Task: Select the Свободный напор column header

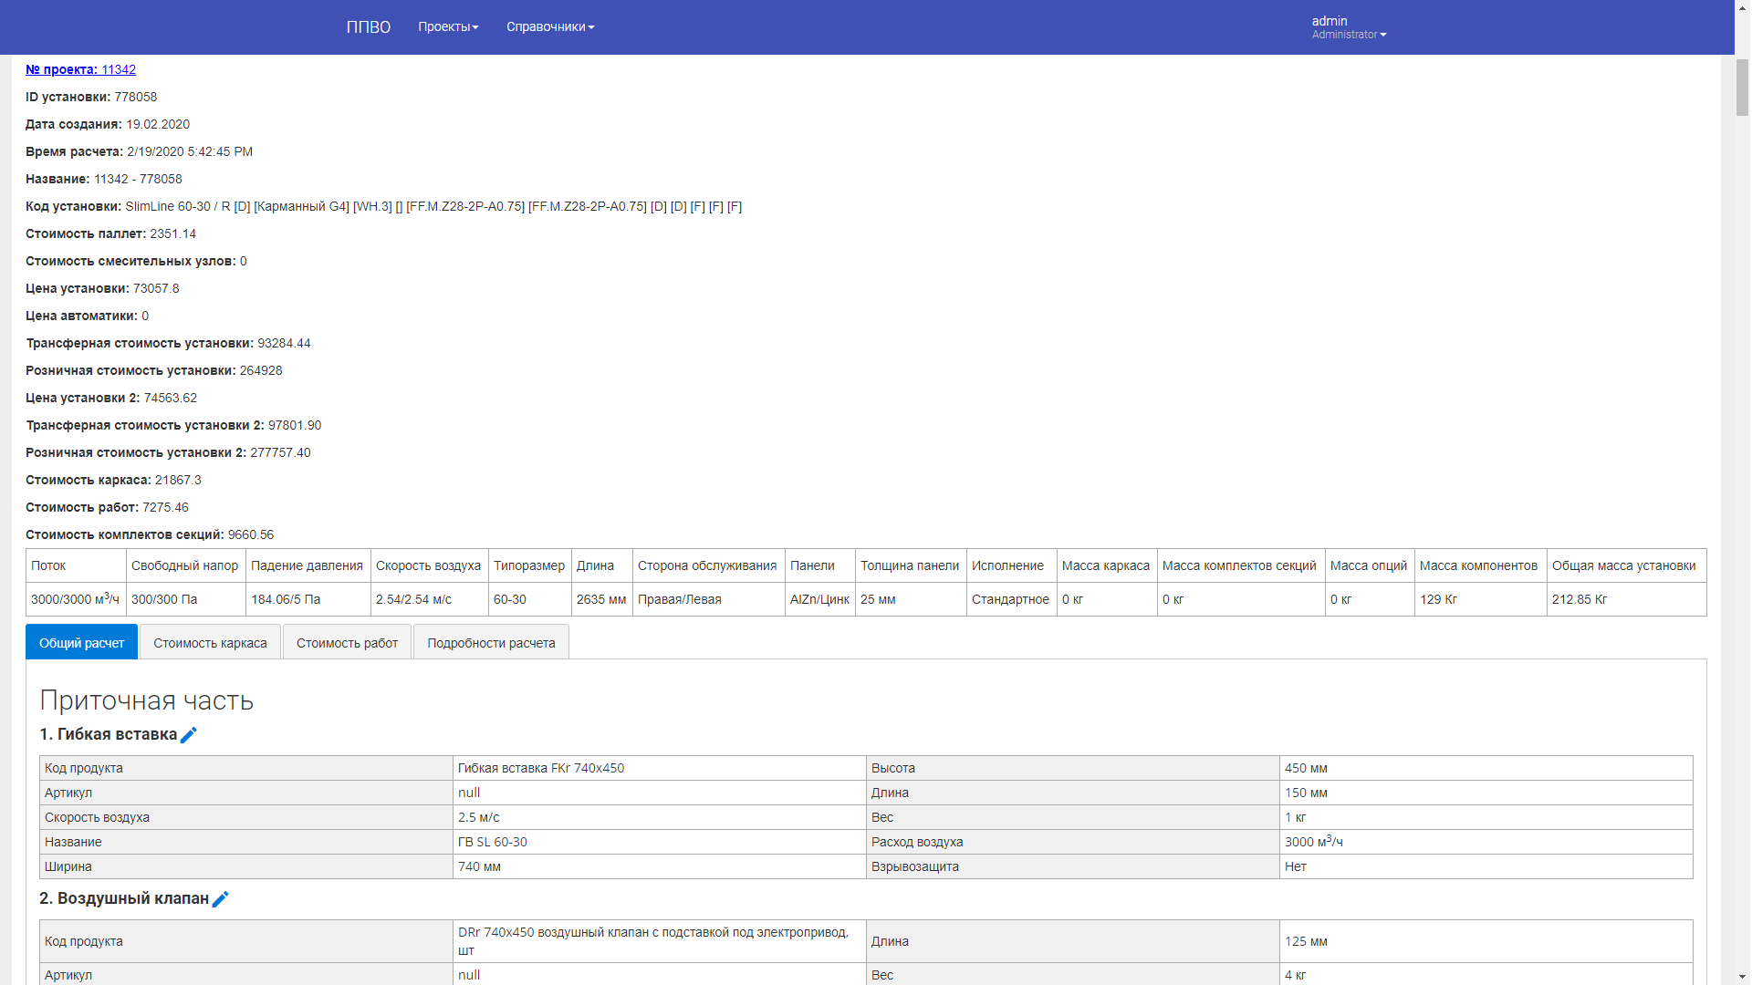Action: pyautogui.click(x=184, y=565)
